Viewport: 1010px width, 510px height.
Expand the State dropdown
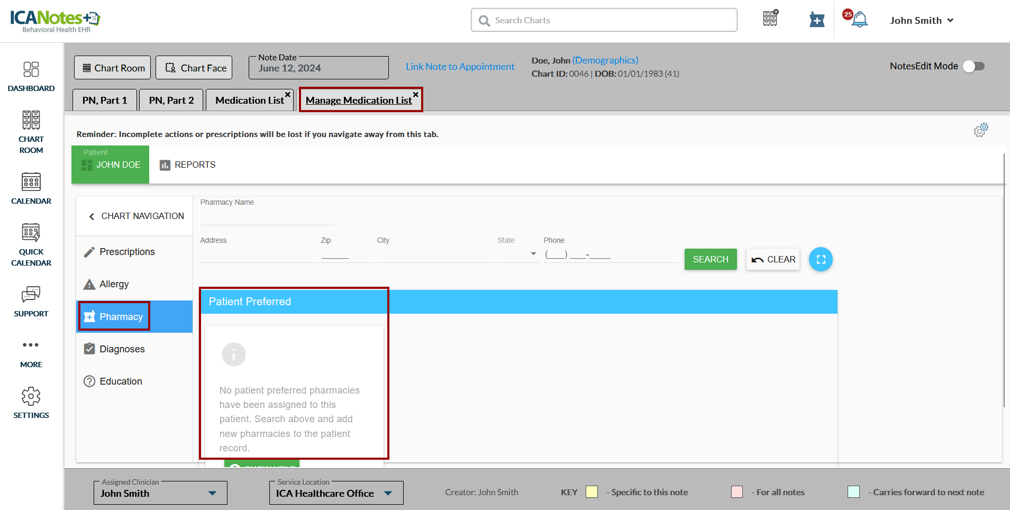[533, 254]
